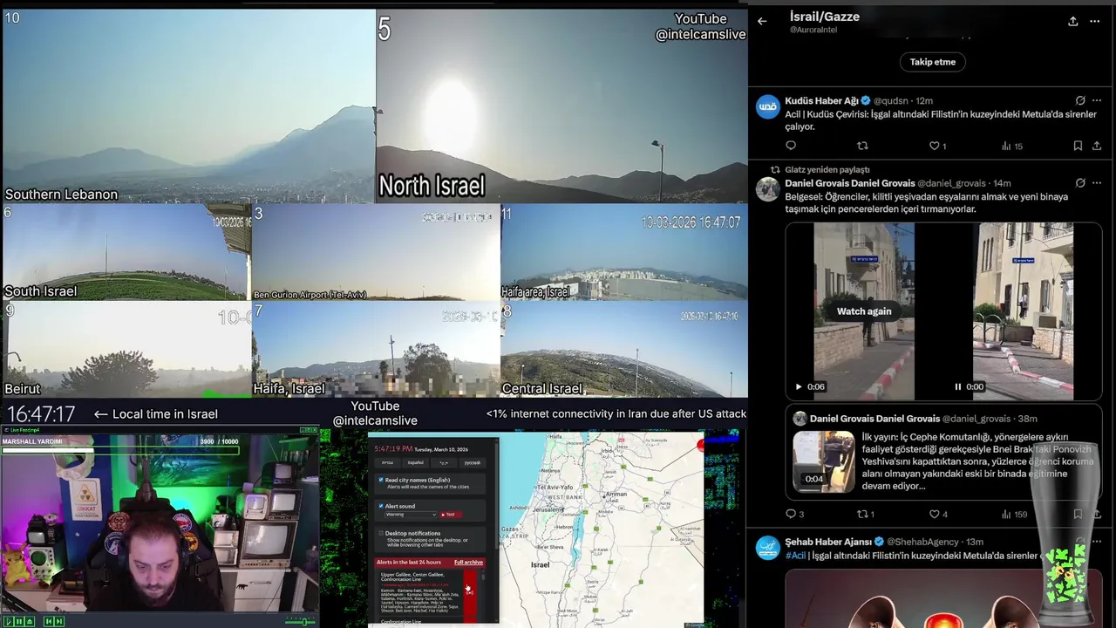Screen dimensions: 1116x628
Task: Repost the Kudüs Haber Ağı post
Action: (x=862, y=146)
